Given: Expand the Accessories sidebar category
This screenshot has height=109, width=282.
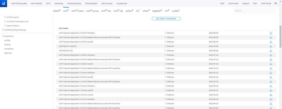Looking at the screenshot, I should point(3,36).
